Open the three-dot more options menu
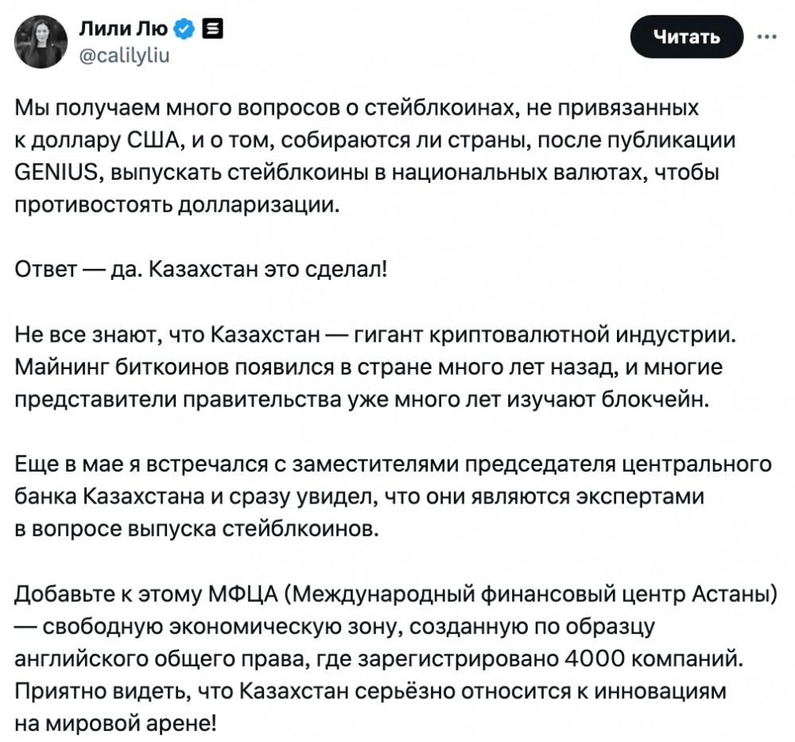The height and width of the screenshot is (742, 795). click(766, 37)
